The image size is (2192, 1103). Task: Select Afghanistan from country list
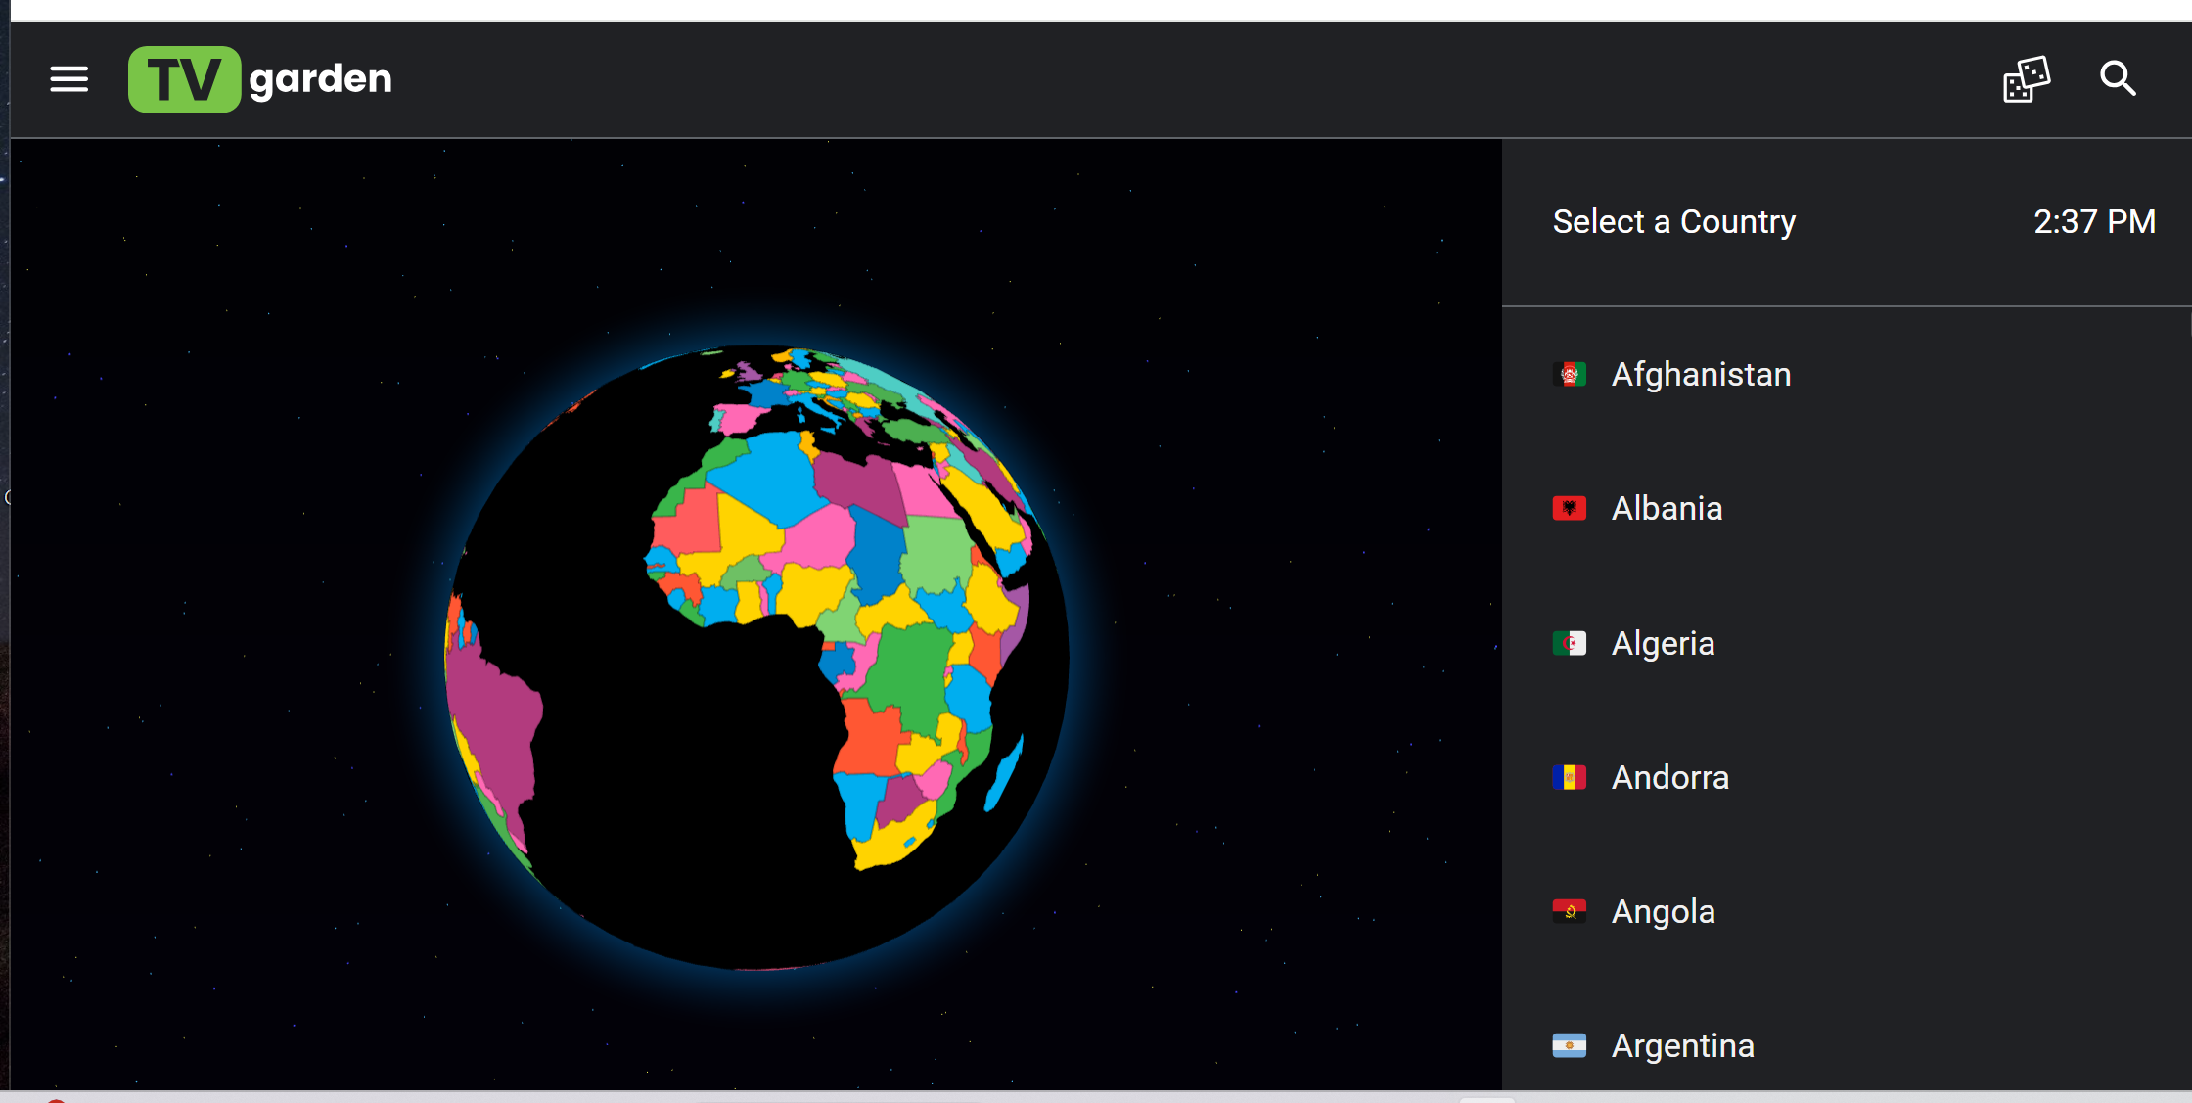[x=1701, y=374]
